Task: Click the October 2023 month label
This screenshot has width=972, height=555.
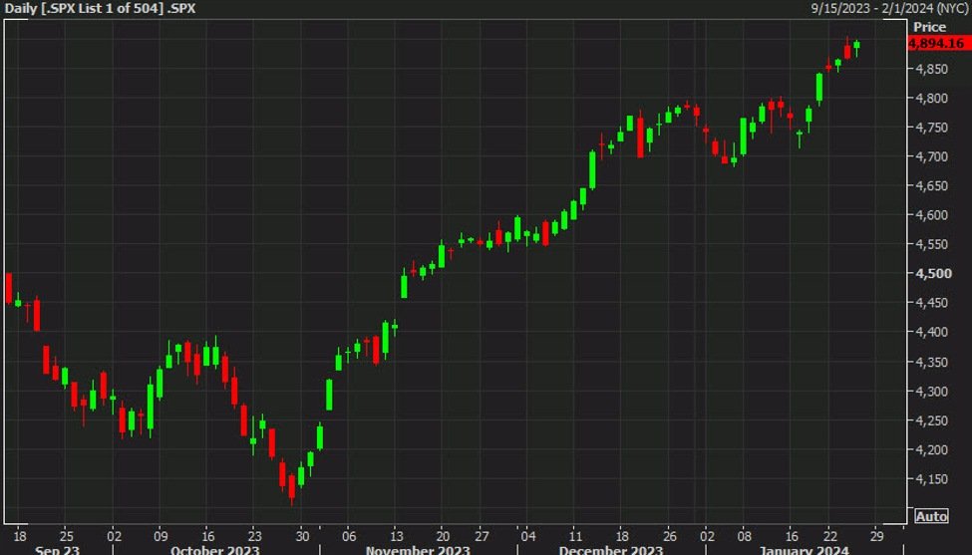Action: [214, 550]
